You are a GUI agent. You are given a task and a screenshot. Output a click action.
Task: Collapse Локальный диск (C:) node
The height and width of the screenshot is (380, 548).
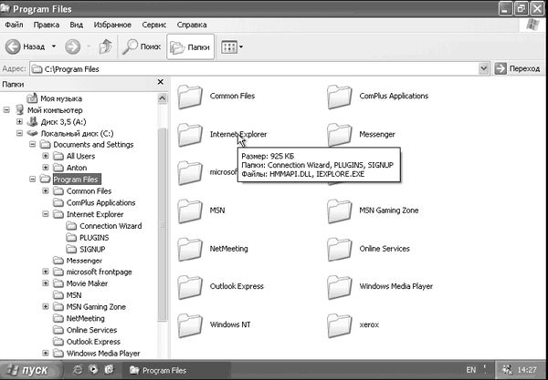(19, 133)
